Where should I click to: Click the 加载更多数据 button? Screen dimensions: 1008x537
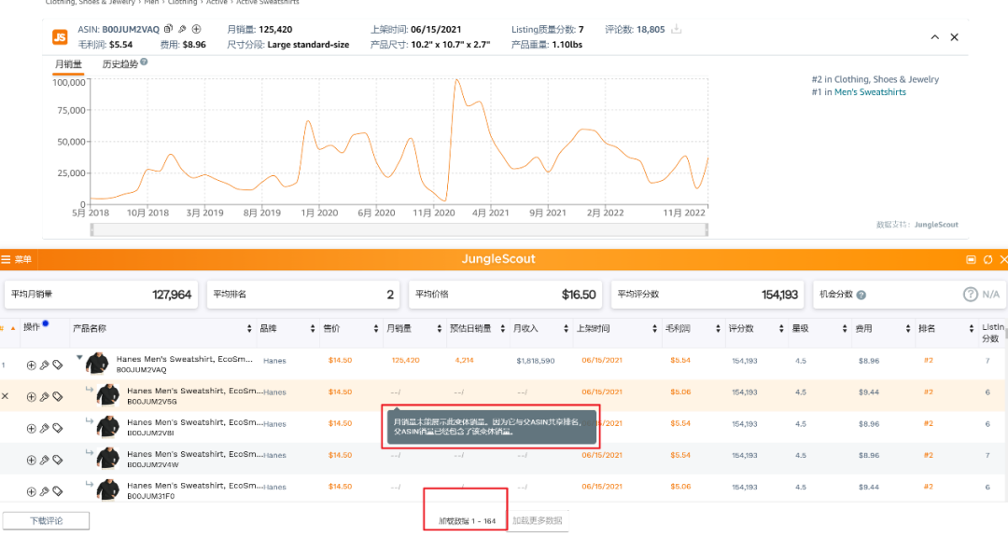tap(538, 520)
